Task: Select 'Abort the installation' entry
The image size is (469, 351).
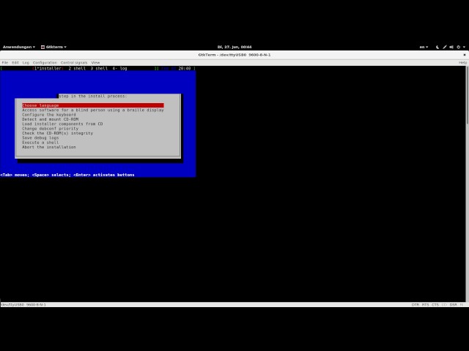Action: 49,147
